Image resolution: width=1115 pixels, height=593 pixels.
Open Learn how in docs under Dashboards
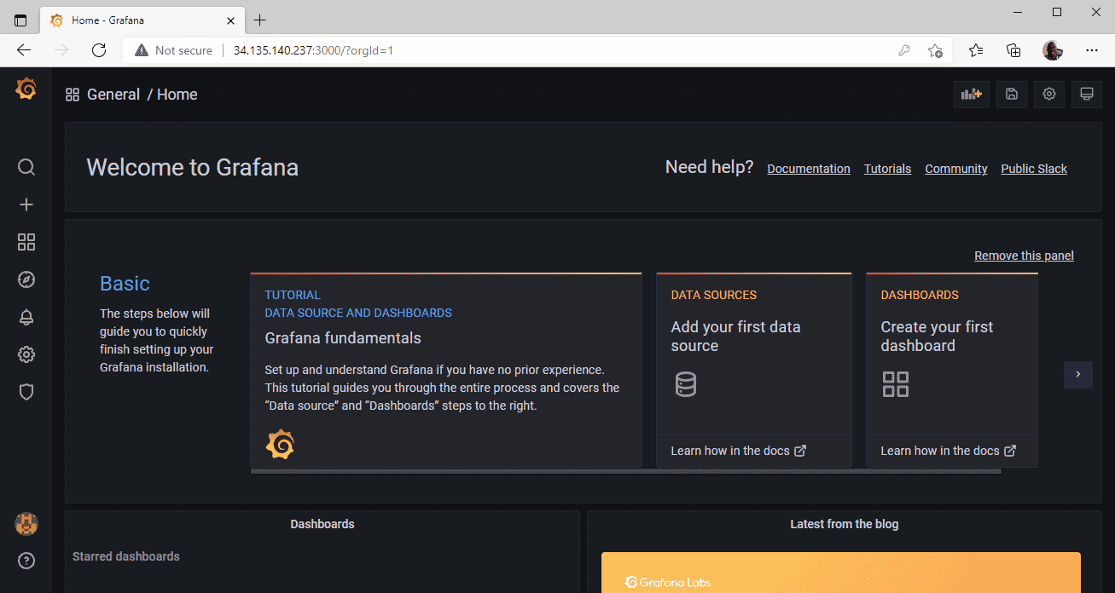tap(948, 451)
